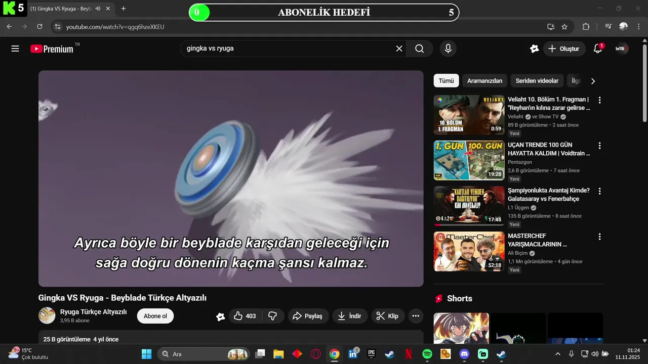Click the Galatasaray vs Fenerbahçe thumbnail
648x364 pixels.
(x=469, y=206)
